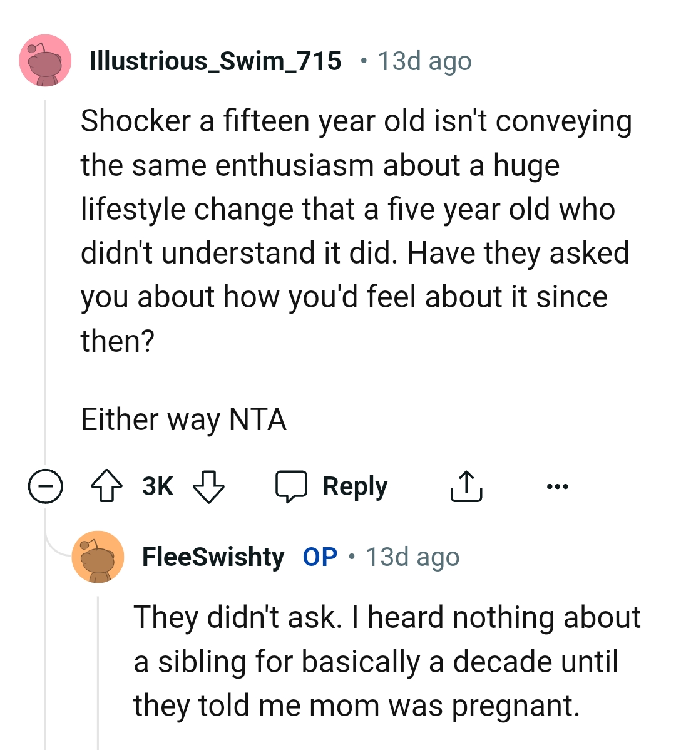This screenshot has width=676, height=750.
Task: Click the share icon on the top comment
Action: click(x=466, y=485)
